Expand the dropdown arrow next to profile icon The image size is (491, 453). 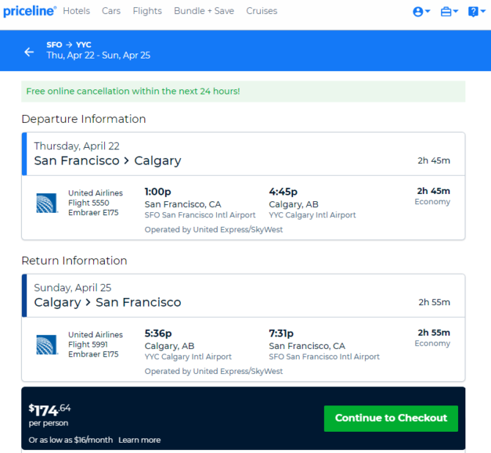click(x=427, y=12)
